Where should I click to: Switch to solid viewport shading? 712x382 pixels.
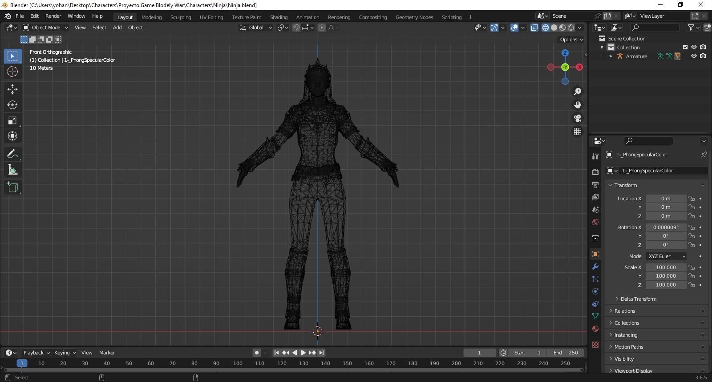554,28
